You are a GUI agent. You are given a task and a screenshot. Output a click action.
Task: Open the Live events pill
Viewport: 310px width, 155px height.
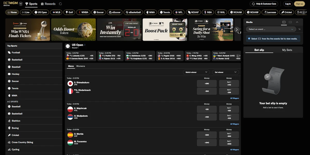(x=26, y=12)
